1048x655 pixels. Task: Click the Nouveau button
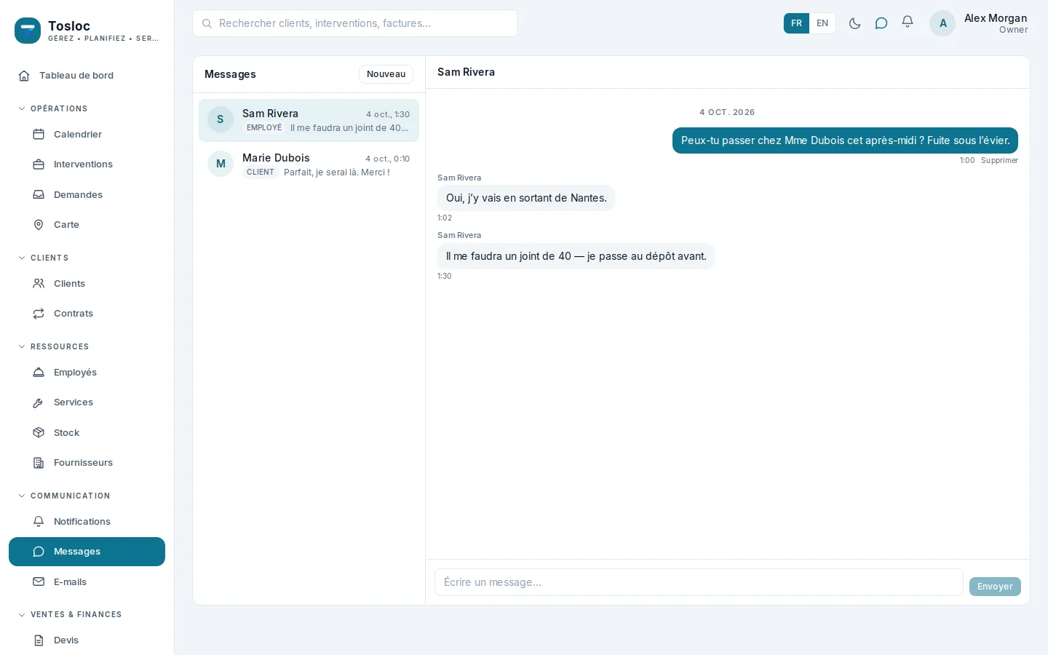coord(386,74)
